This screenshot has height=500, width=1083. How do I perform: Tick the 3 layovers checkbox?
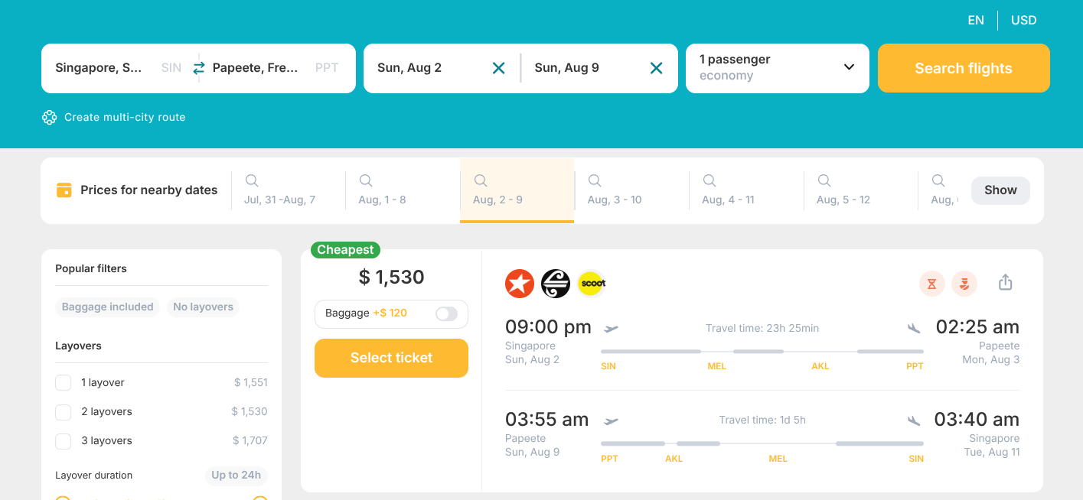tap(64, 441)
